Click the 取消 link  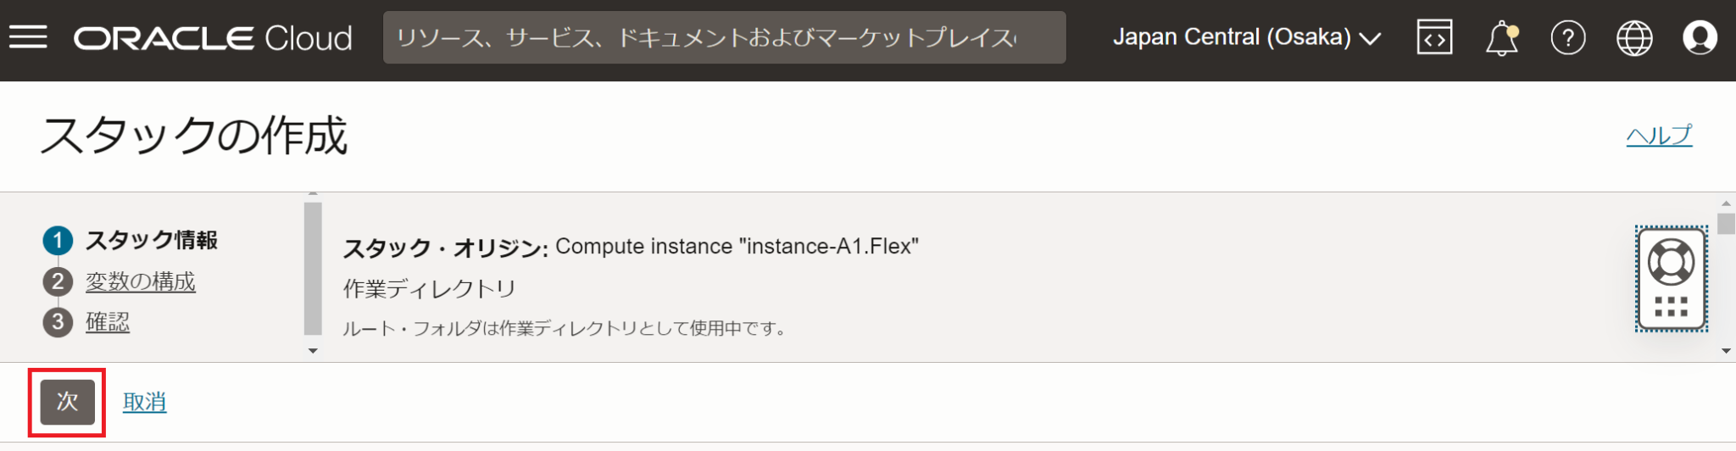point(144,402)
